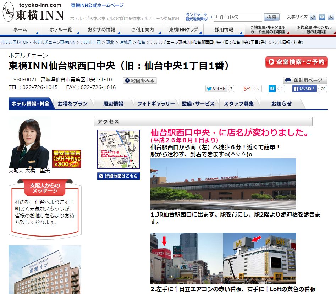Open the 採用情報 menu
This screenshot has width=336, height=294.
(x=224, y=29)
